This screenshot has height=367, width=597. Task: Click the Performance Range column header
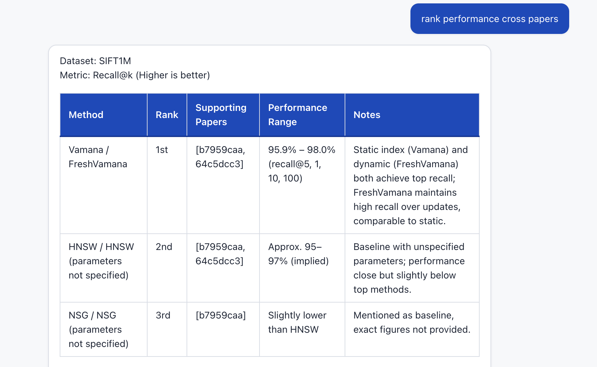tap(298, 115)
